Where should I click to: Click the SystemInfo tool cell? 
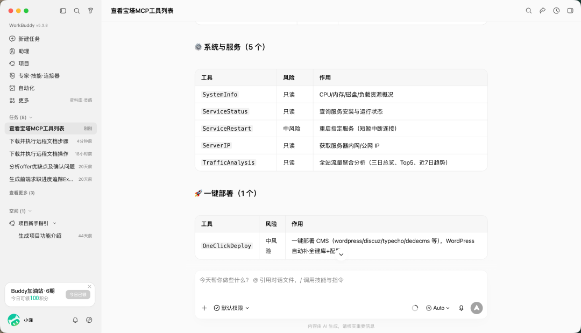pyautogui.click(x=220, y=95)
